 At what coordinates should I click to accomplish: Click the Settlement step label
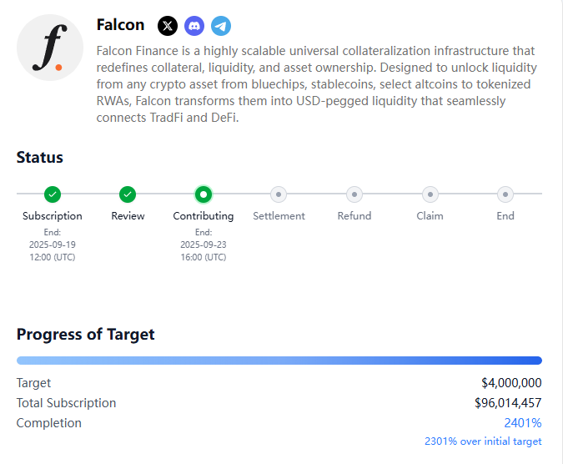[x=279, y=216]
